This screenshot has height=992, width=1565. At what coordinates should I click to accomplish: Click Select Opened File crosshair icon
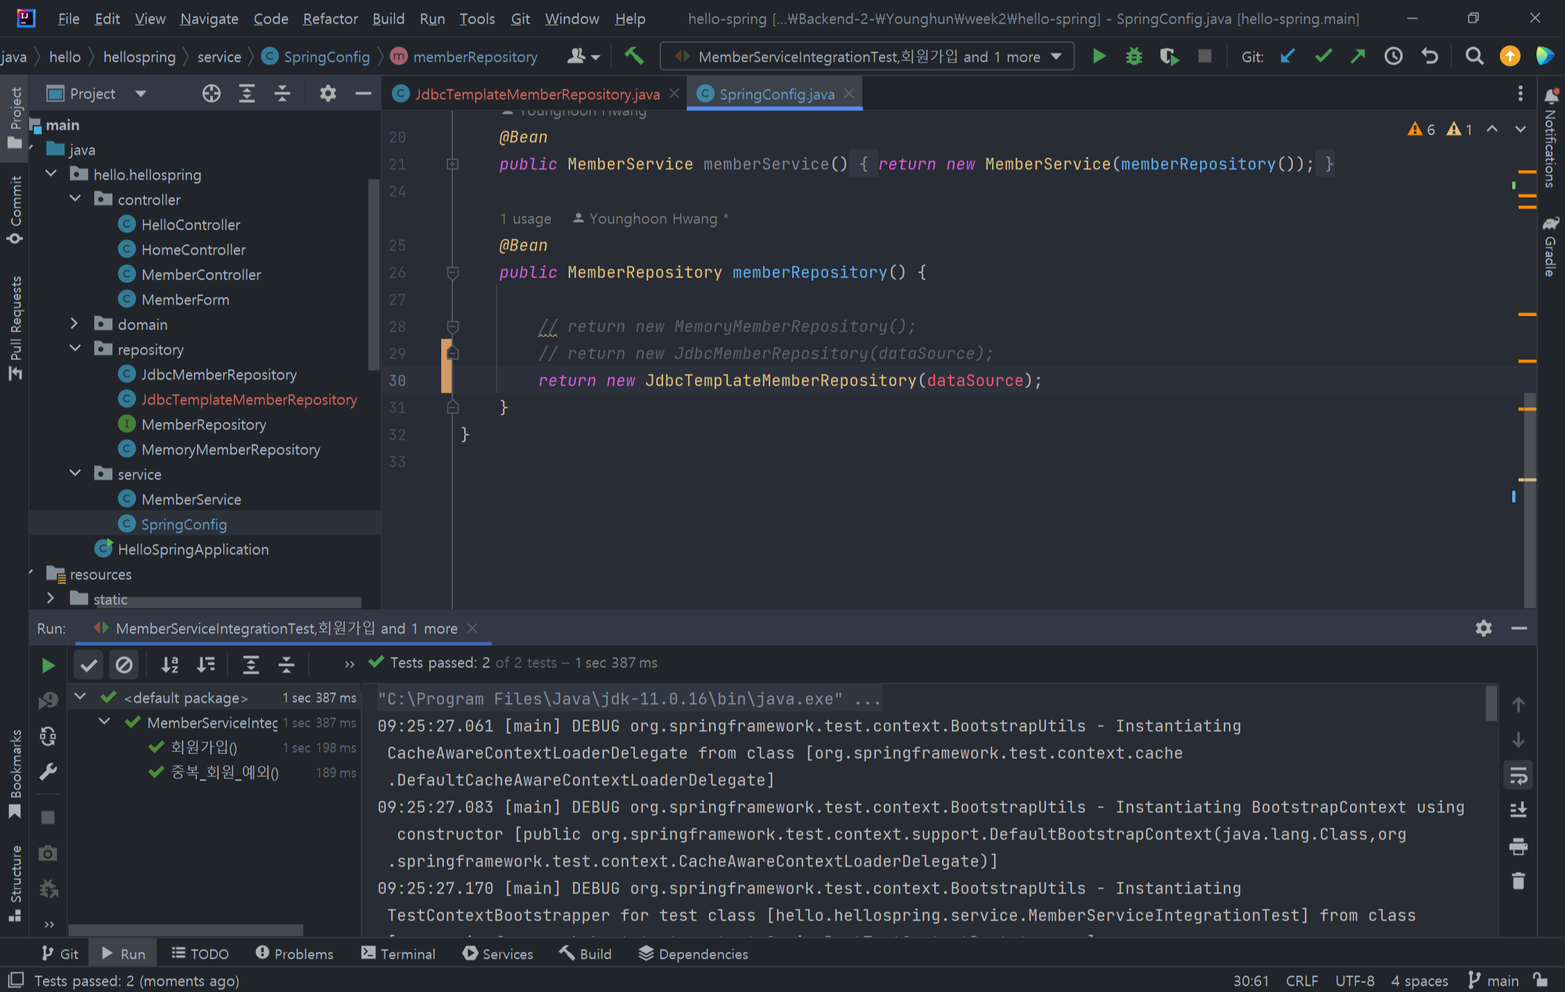[211, 94]
